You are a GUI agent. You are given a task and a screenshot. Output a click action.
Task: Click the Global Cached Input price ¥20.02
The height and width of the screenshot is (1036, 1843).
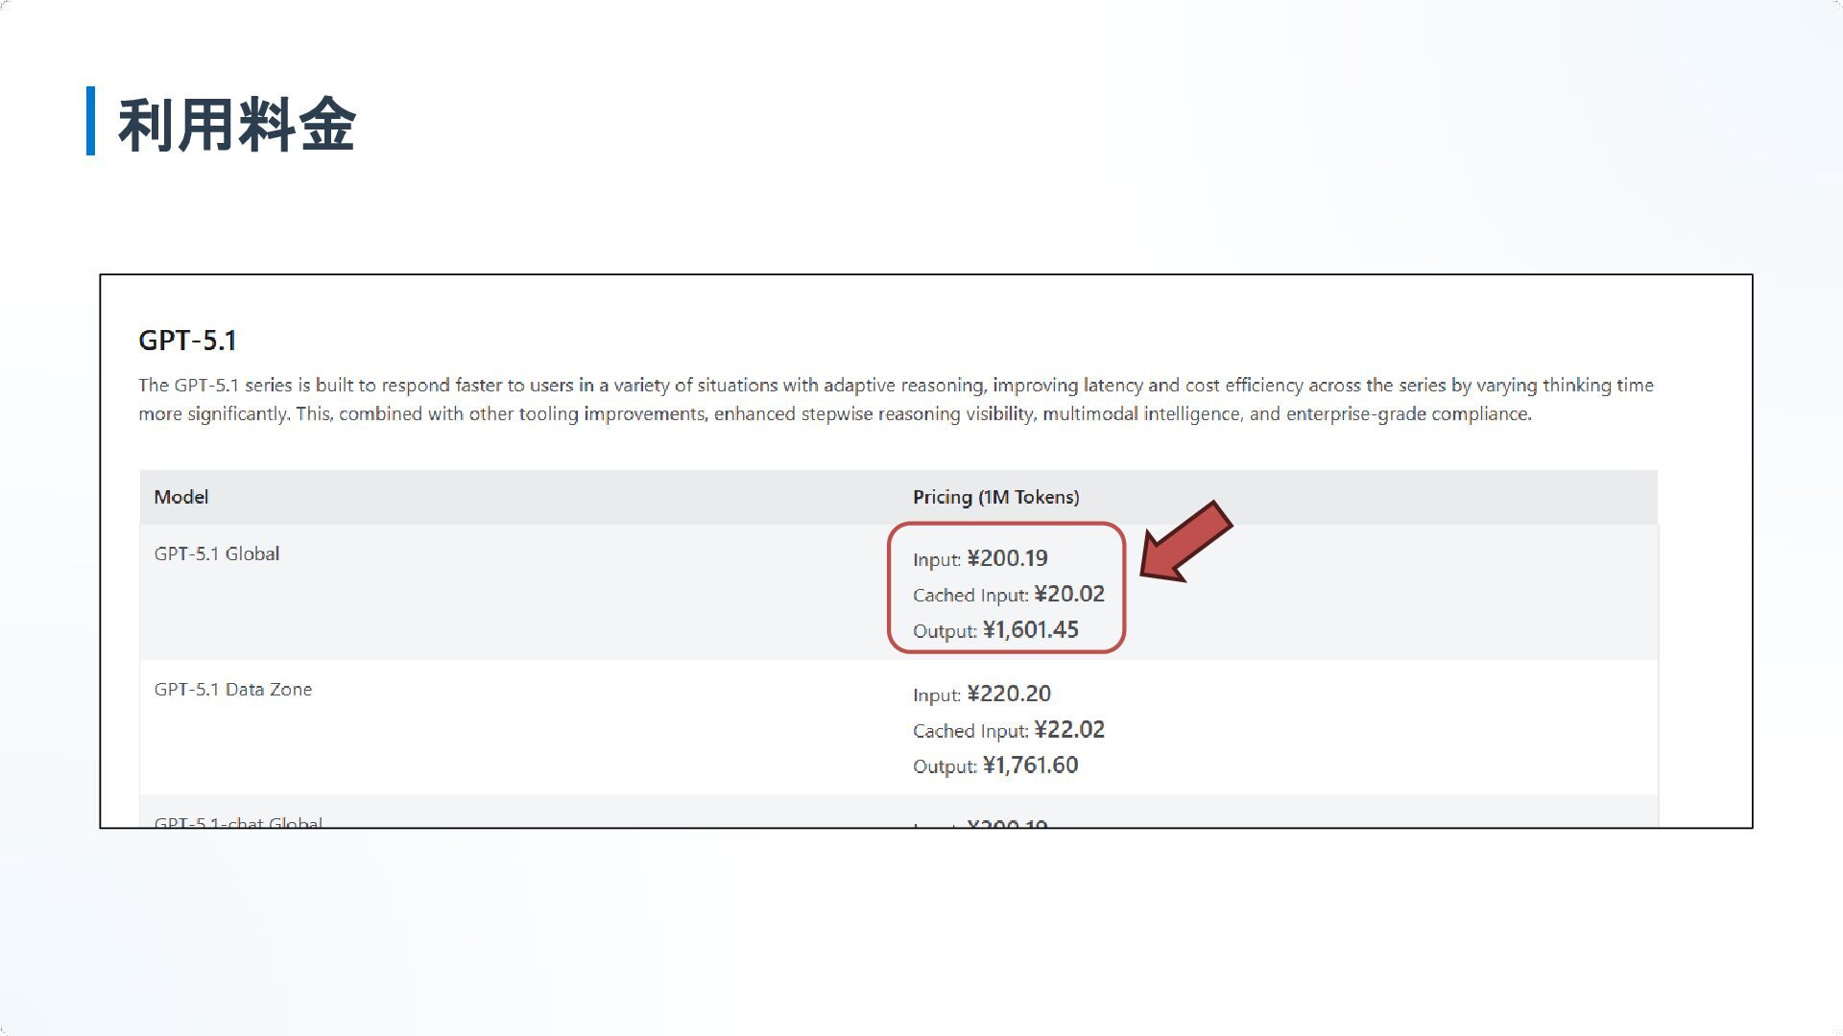[1069, 594]
